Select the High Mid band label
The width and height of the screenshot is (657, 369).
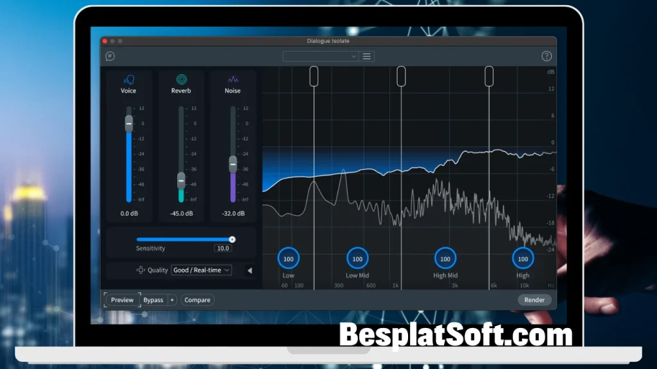[445, 275]
